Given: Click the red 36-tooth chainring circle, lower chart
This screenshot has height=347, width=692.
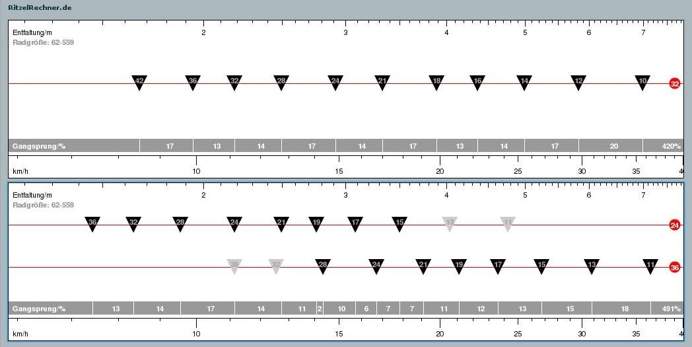Looking at the screenshot, I should 675,268.
